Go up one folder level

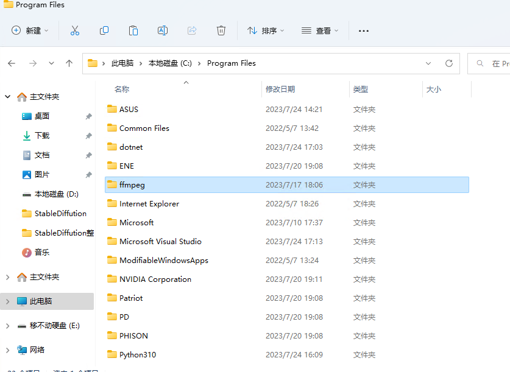[69, 63]
